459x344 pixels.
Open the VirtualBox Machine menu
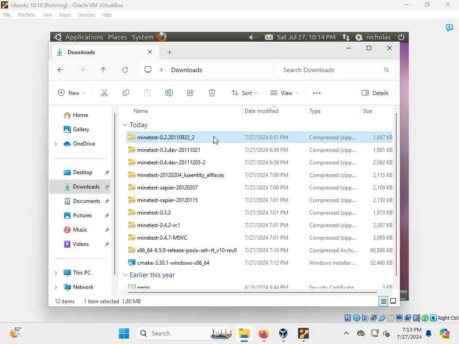[26, 15]
